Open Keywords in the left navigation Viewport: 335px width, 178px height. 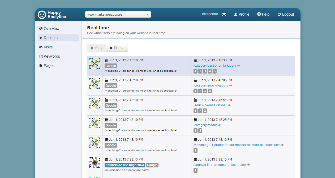(52, 56)
